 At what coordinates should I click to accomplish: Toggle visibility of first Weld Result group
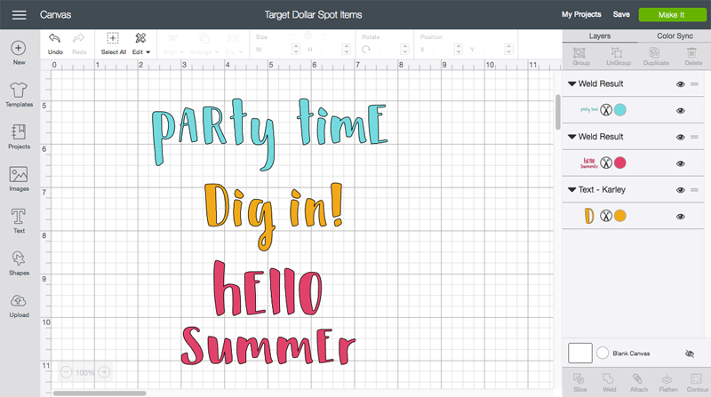point(680,83)
